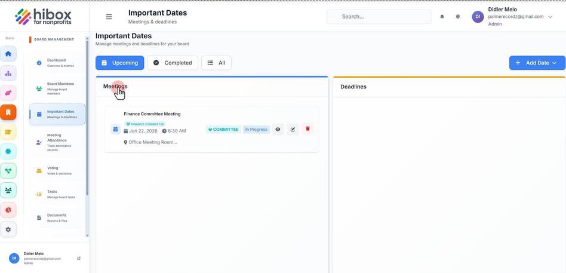This screenshot has width=566, height=273.
Task: Open Meeting Attendance menu item
Action: pos(57,142)
